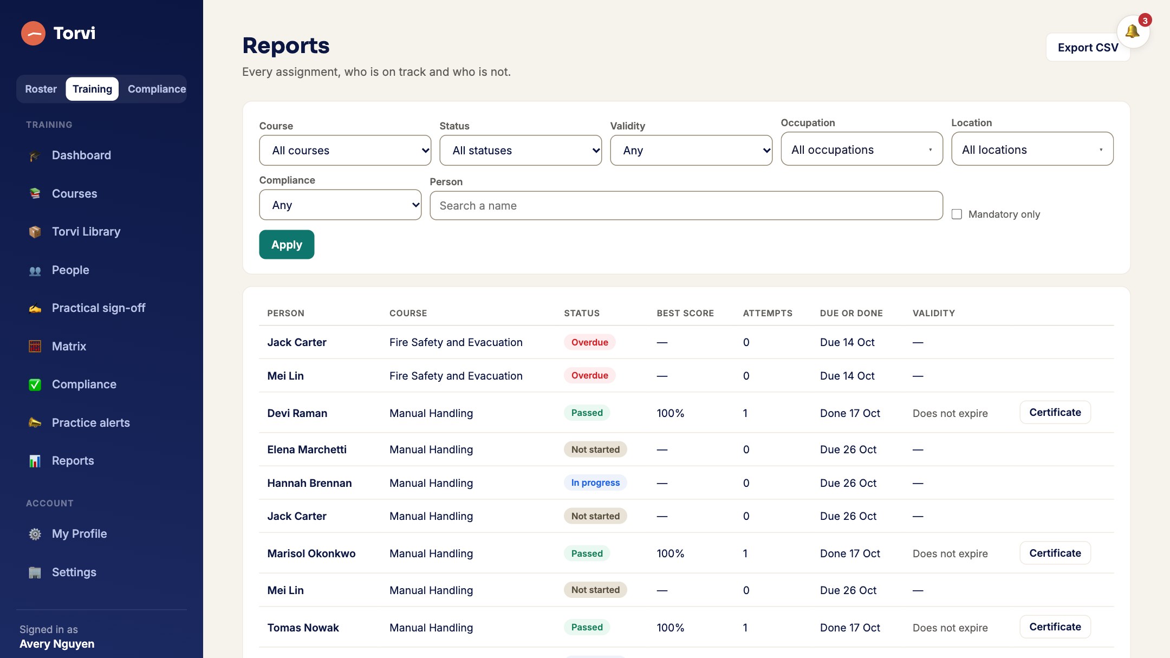Click the Reports bar chart icon
Viewport: 1170px width, 658px height.
click(x=35, y=461)
